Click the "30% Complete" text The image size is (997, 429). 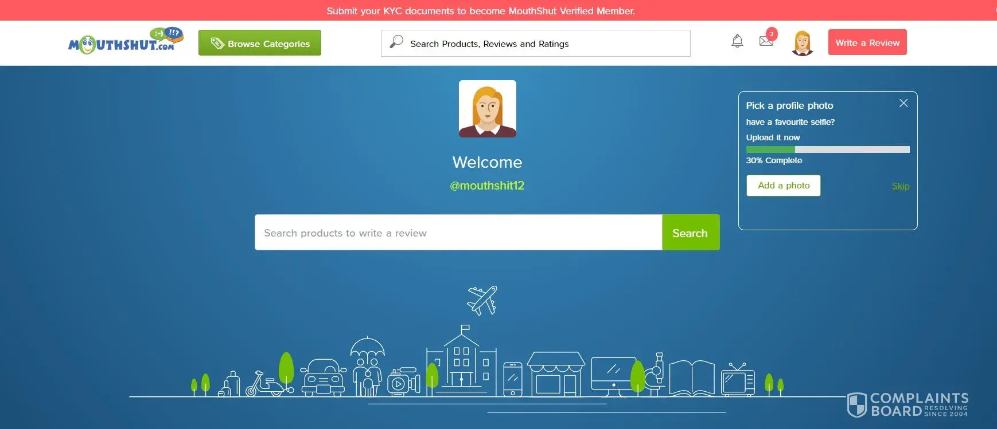774,160
